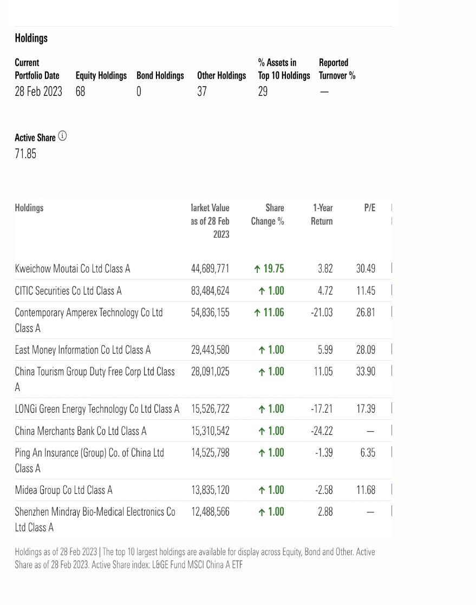Click the green up arrow in Kweichow Moutai row
Viewport: 476px width, 605px height.
pyautogui.click(x=257, y=269)
